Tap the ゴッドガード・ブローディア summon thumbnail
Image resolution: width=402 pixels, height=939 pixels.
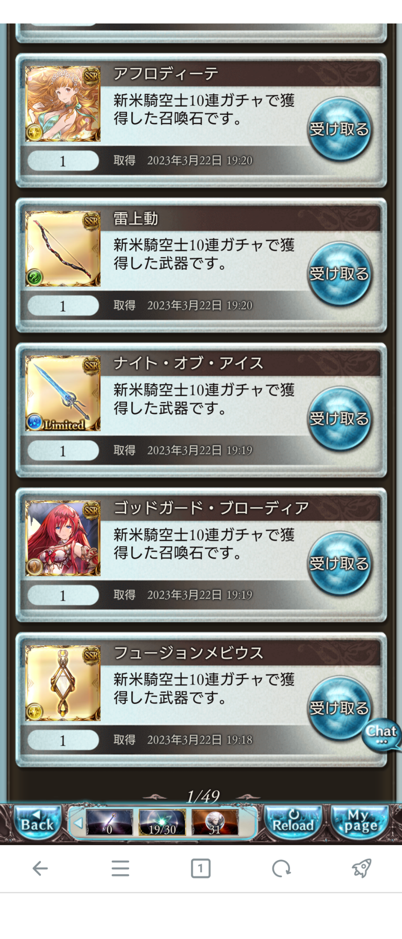(x=63, y=538)
